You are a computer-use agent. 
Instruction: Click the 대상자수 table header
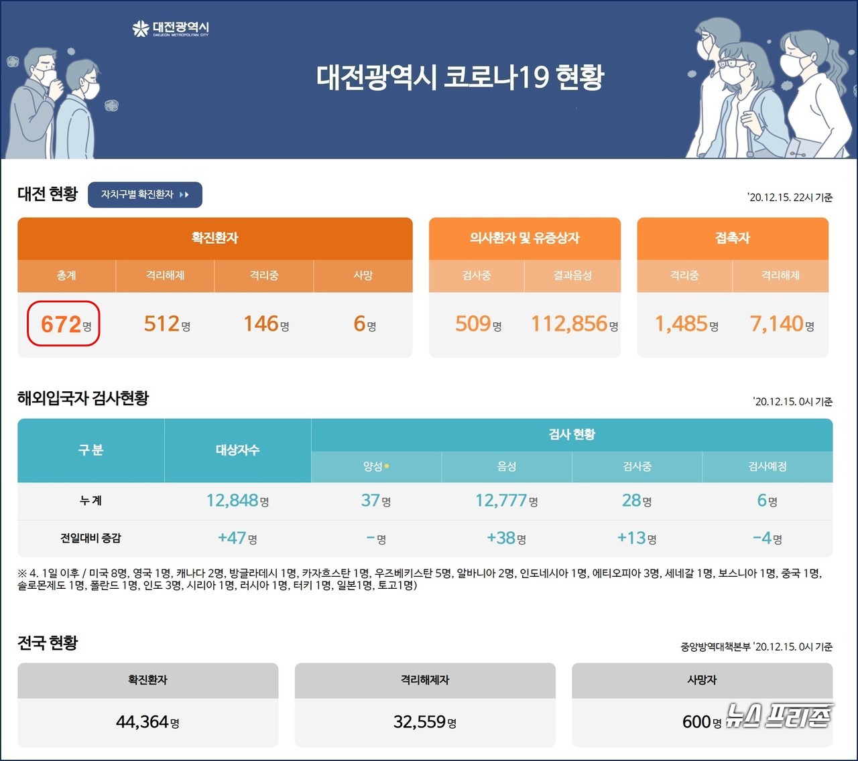(238, 450)
